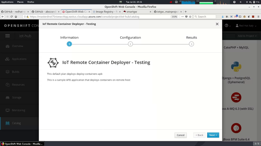Screen dimensions: 261x146
Task: Open the help question mark dropdown
Action: (227, 26)
